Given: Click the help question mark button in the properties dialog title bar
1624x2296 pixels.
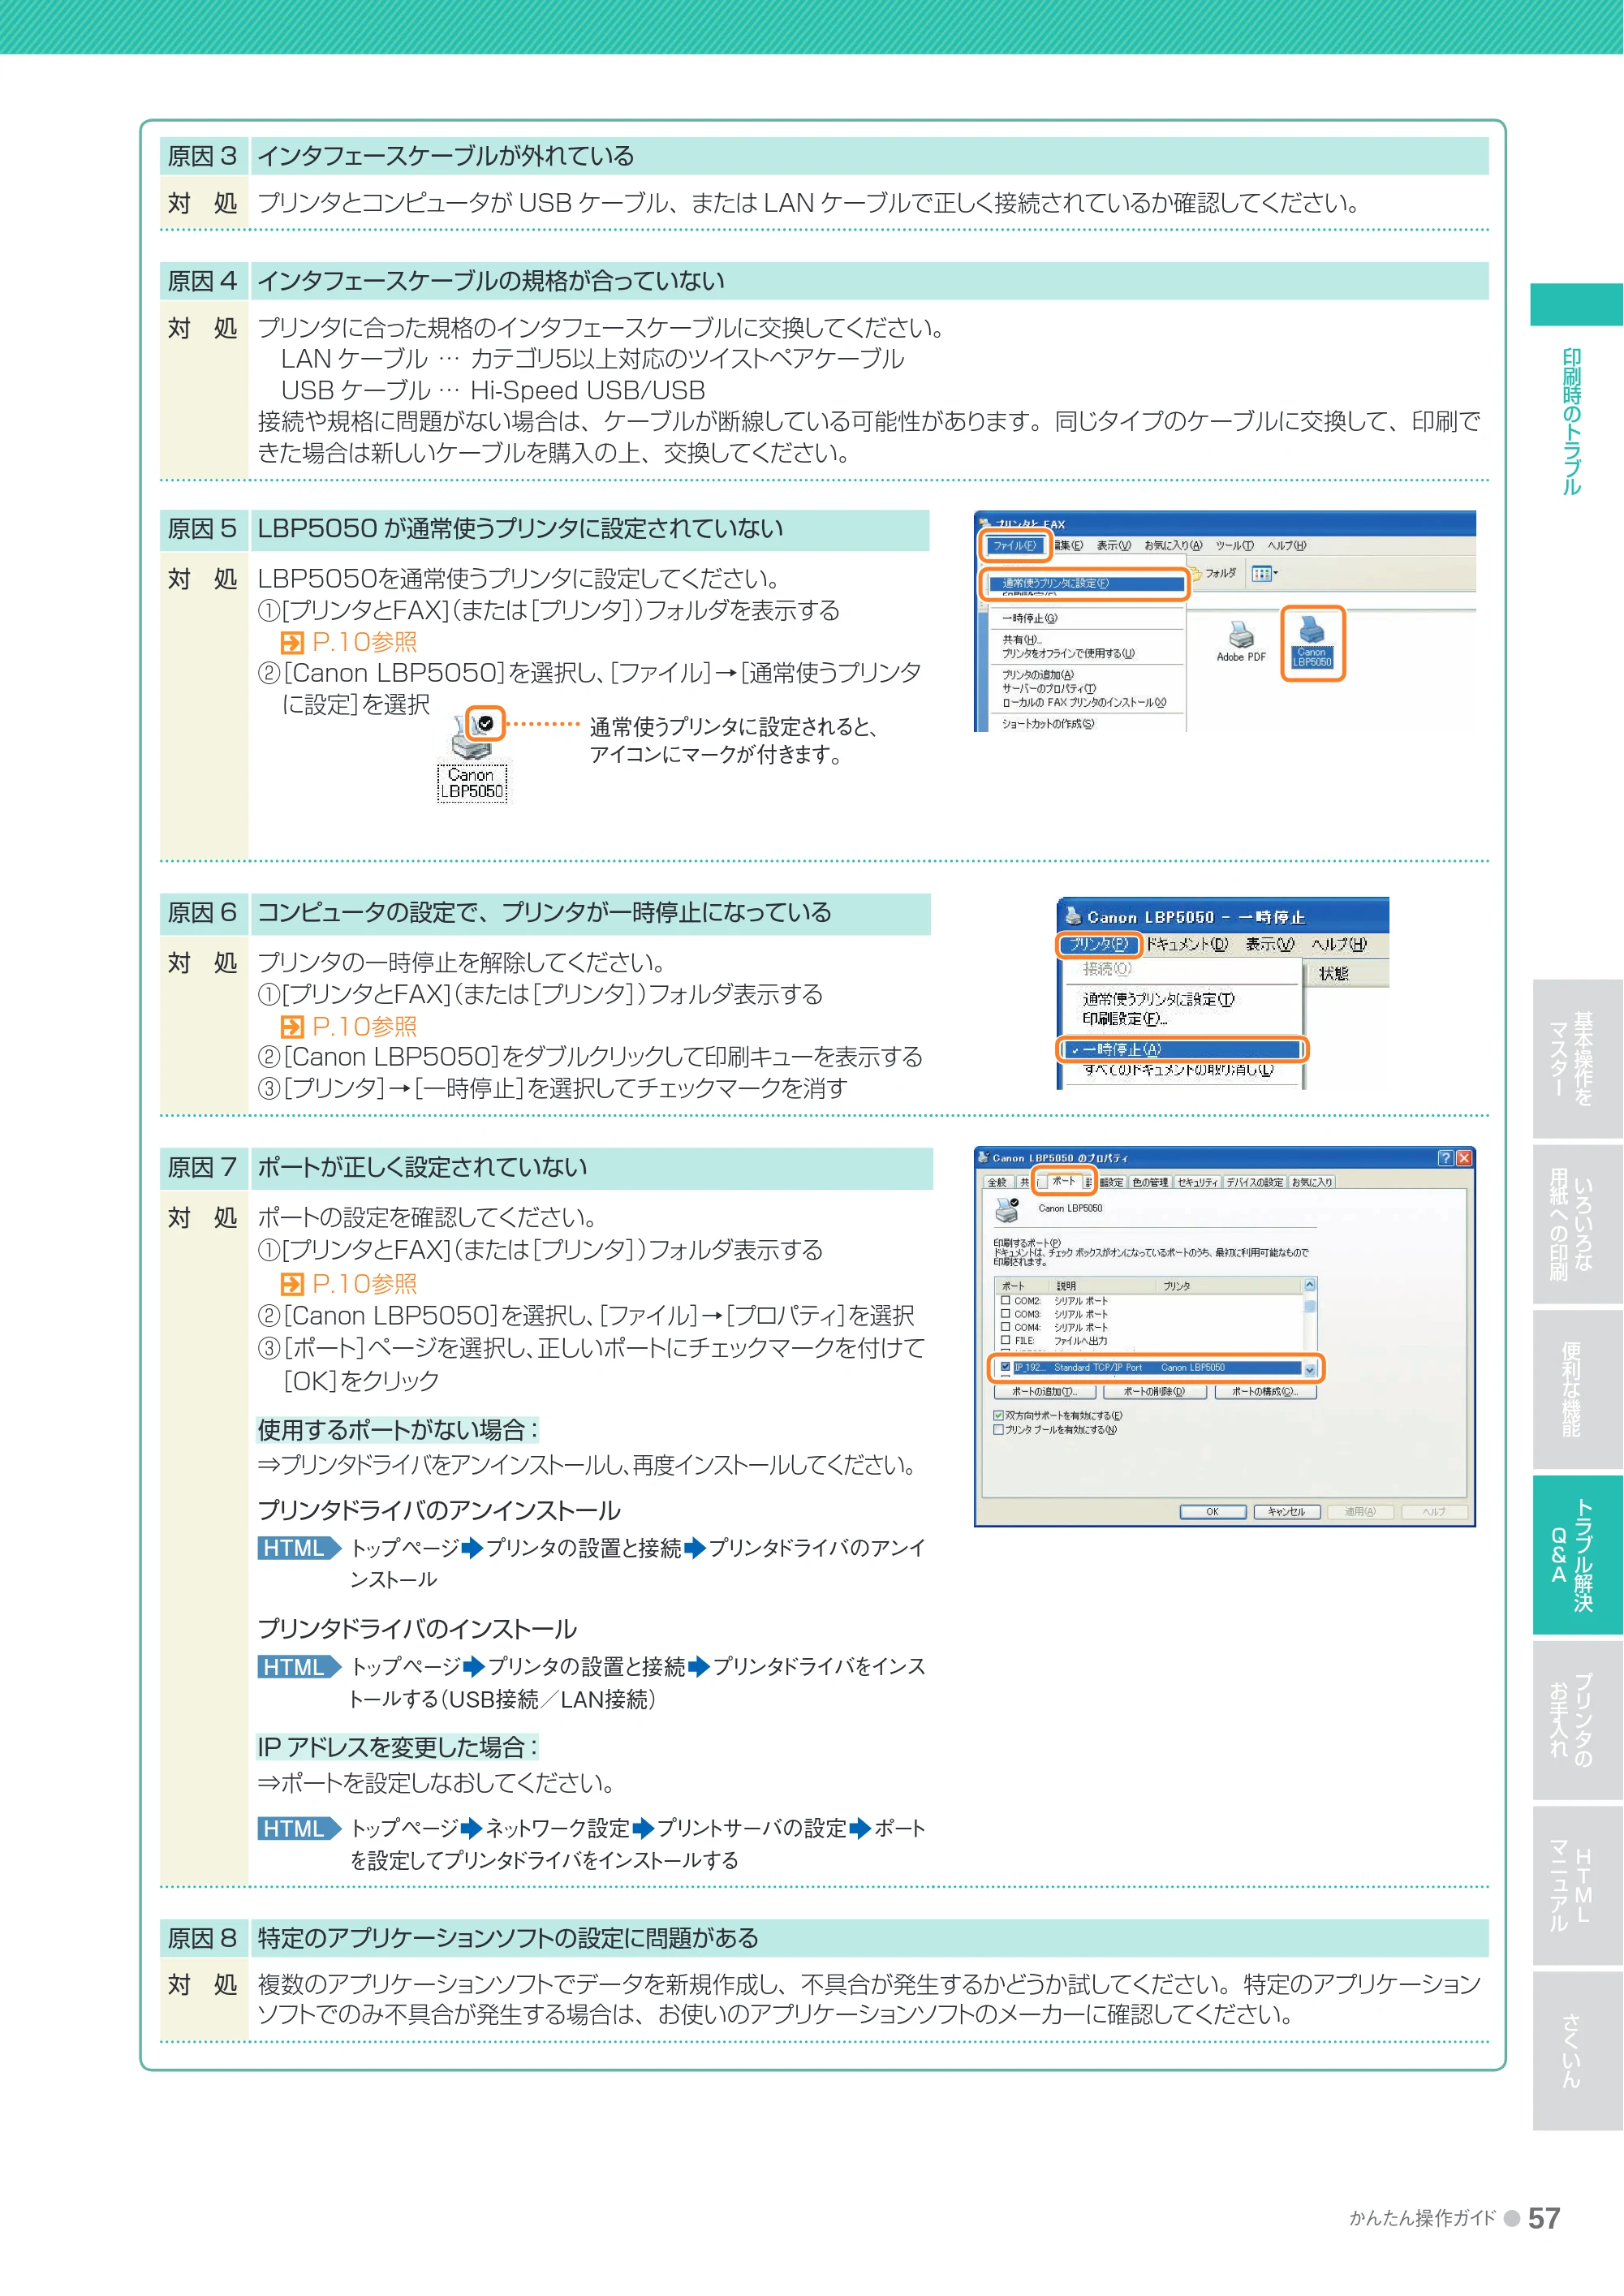Looking at the screenshot, I should click(x=1445, y=1157).
